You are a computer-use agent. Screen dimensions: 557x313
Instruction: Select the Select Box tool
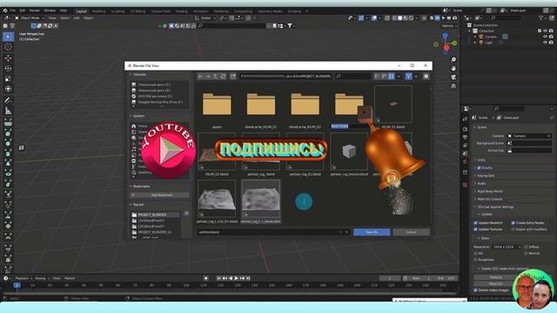point(8,37)
